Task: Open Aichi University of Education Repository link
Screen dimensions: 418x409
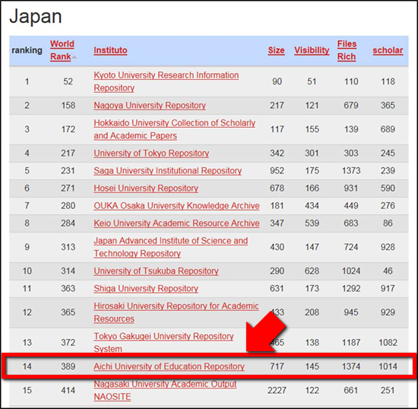Action: (x=169, y=366)
